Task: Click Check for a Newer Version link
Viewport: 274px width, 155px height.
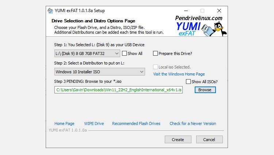Action: click(193, 123)
